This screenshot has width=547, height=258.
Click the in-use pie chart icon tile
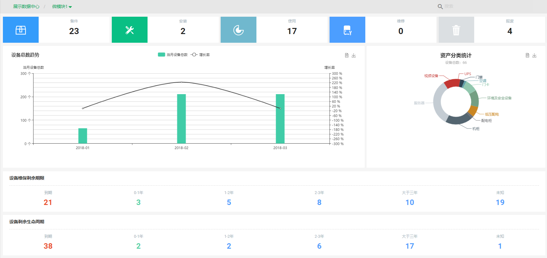pos(238,30)
